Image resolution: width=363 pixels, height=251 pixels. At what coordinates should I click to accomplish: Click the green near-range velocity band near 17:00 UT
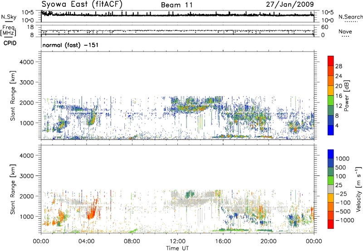[231, 230]
